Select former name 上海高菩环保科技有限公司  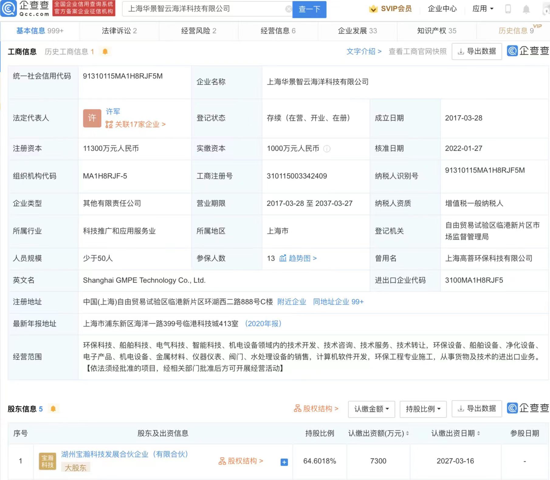pos(489,258)
